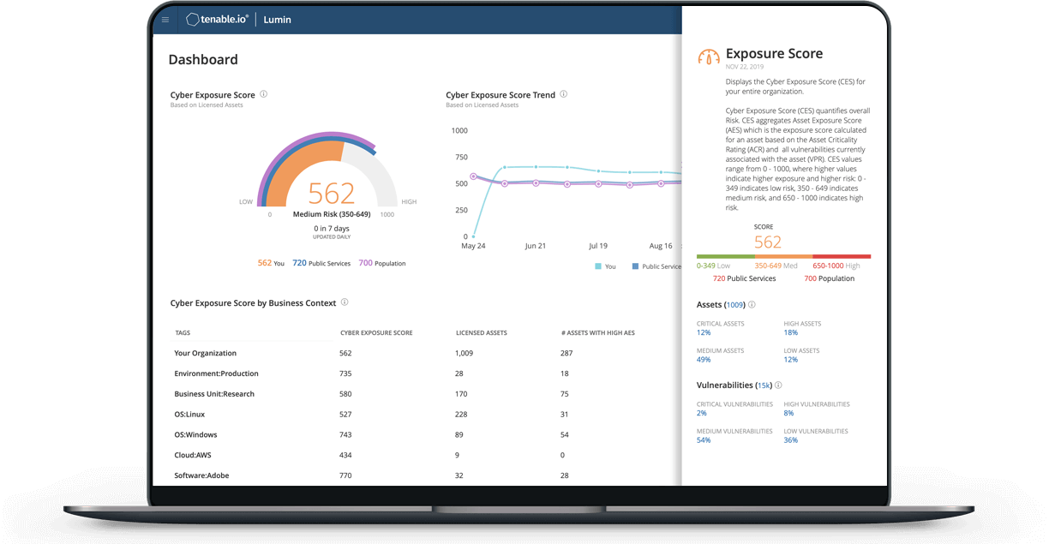Click info icon beside Assets count

pyautogui.click(x=752, y=304)
